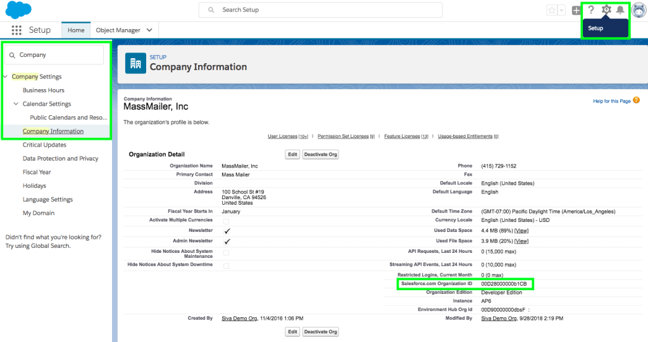Click the Developer Edition value
The image size is (648, 342).
(x=501, y=293)
